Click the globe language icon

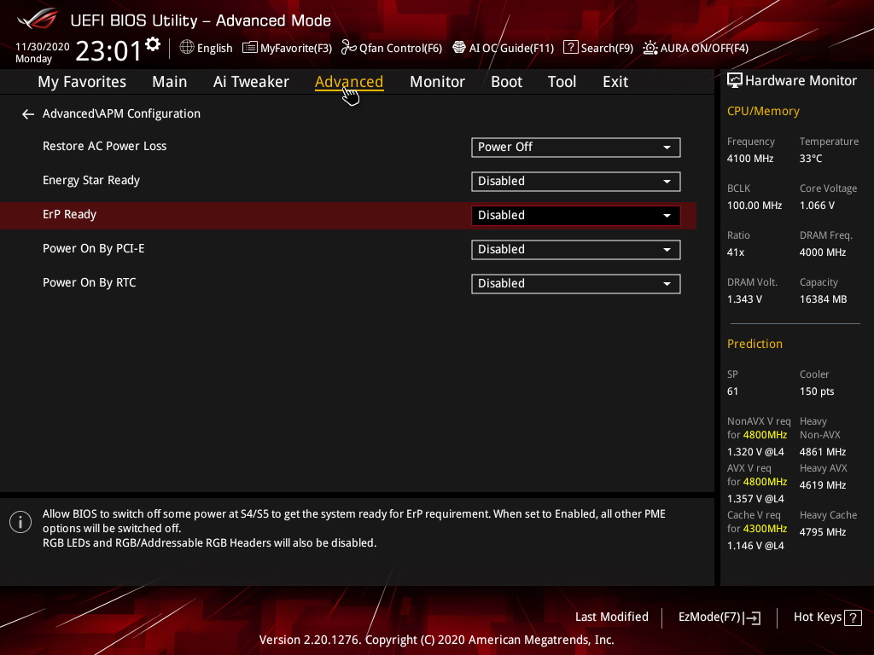coord(187,48)
